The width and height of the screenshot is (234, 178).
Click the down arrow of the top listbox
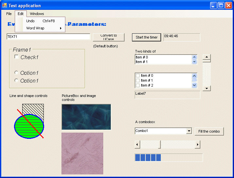(x=194, y=62)
